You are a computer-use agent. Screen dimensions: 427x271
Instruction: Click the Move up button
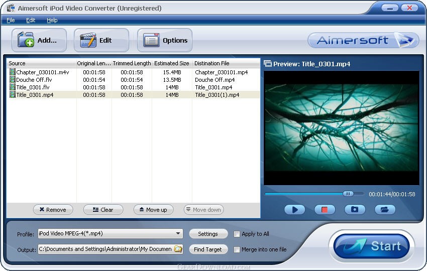coord(153,210)
